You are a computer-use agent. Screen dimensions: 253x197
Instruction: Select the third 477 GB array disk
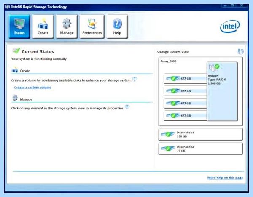[x=185, y=104]
